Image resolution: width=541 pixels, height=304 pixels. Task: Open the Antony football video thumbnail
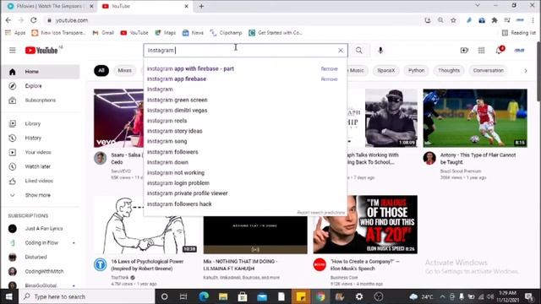click(475, 118)
